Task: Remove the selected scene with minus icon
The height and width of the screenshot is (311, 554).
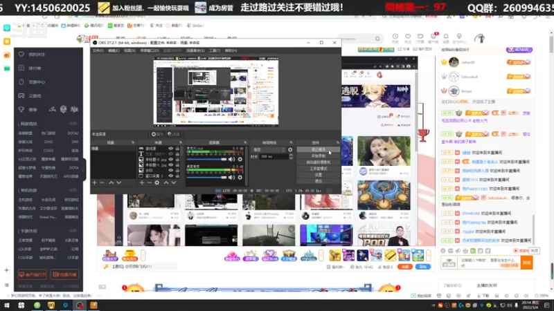Action: pos(102,182)
